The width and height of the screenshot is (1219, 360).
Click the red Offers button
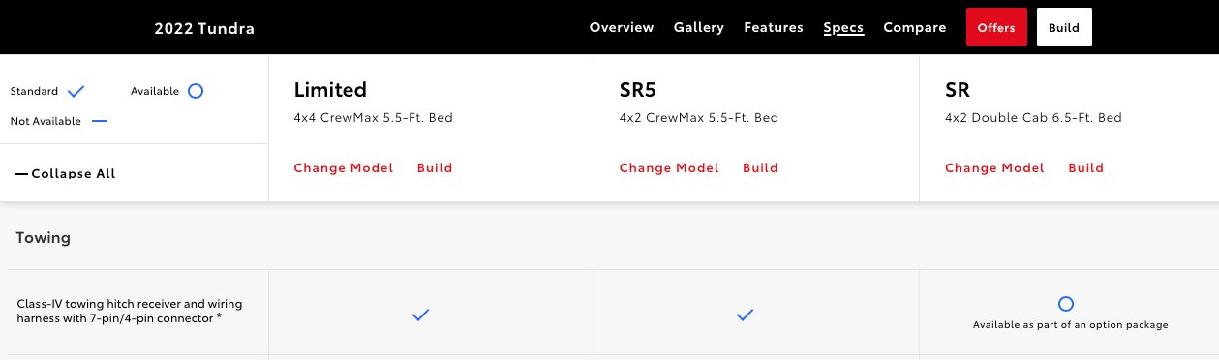(x=996, y=27)
